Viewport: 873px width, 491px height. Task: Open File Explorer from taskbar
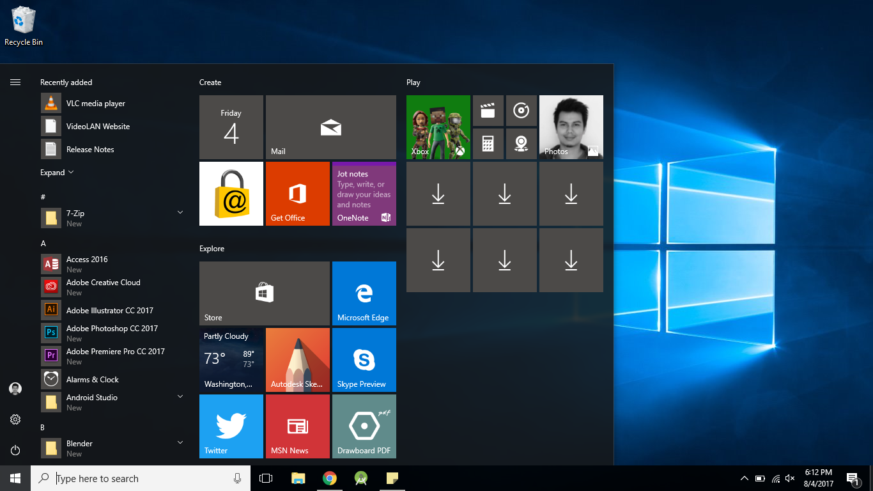298,478
